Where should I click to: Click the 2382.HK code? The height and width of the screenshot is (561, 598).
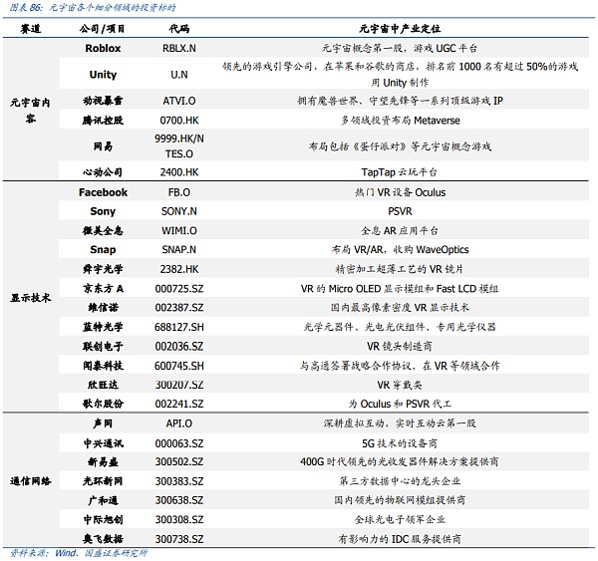[x=179, y=270]
